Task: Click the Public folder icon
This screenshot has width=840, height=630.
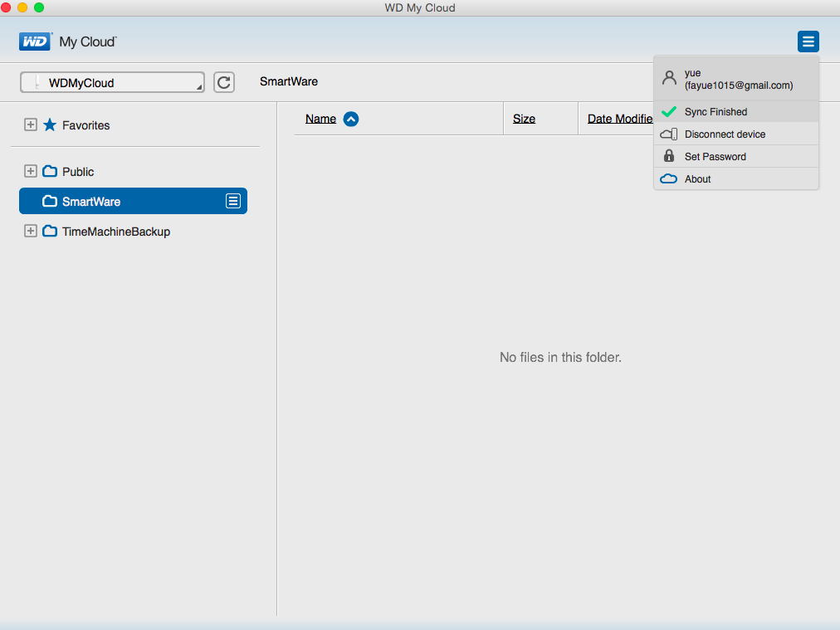Action: (50, 172)
